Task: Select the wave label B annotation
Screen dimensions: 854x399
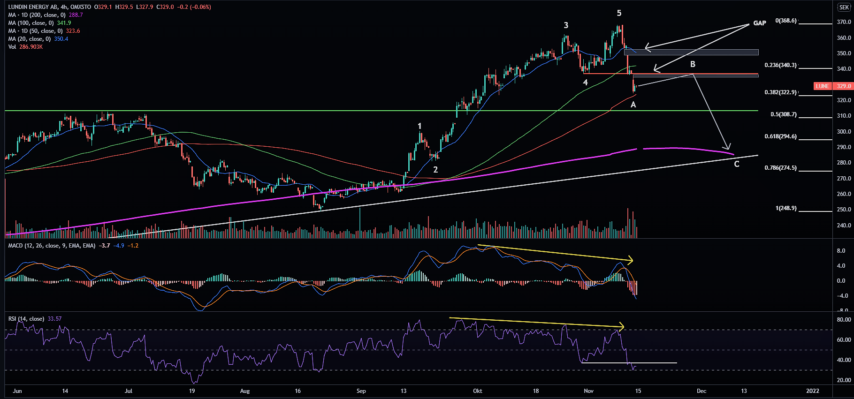Action: [x=693, y=64]
